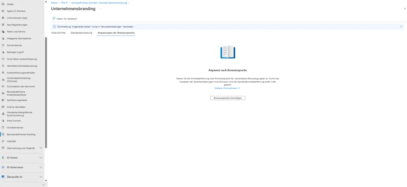Viewport: 407px width, 187px height.
Task: Dismiss the info notification banner
Action: [401, 27]
